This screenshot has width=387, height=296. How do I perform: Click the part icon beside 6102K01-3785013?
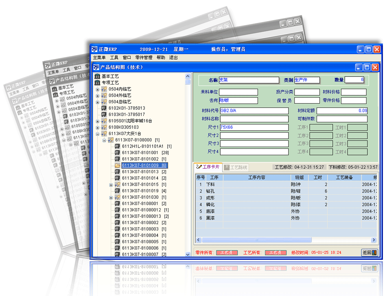(104, 108)
